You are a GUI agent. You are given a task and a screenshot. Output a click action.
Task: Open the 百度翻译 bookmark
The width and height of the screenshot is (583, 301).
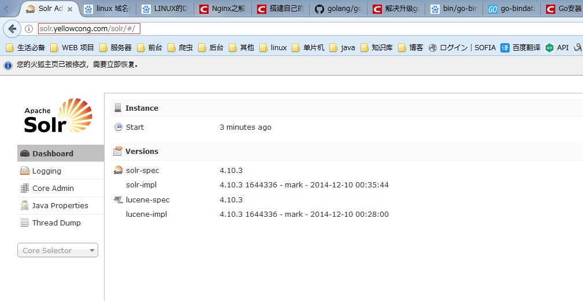coord(521,47)
